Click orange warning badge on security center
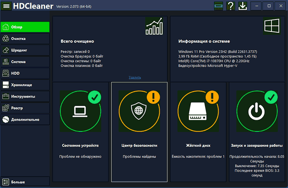This screenshot has height=188, width=288. [x=153, y=97]
